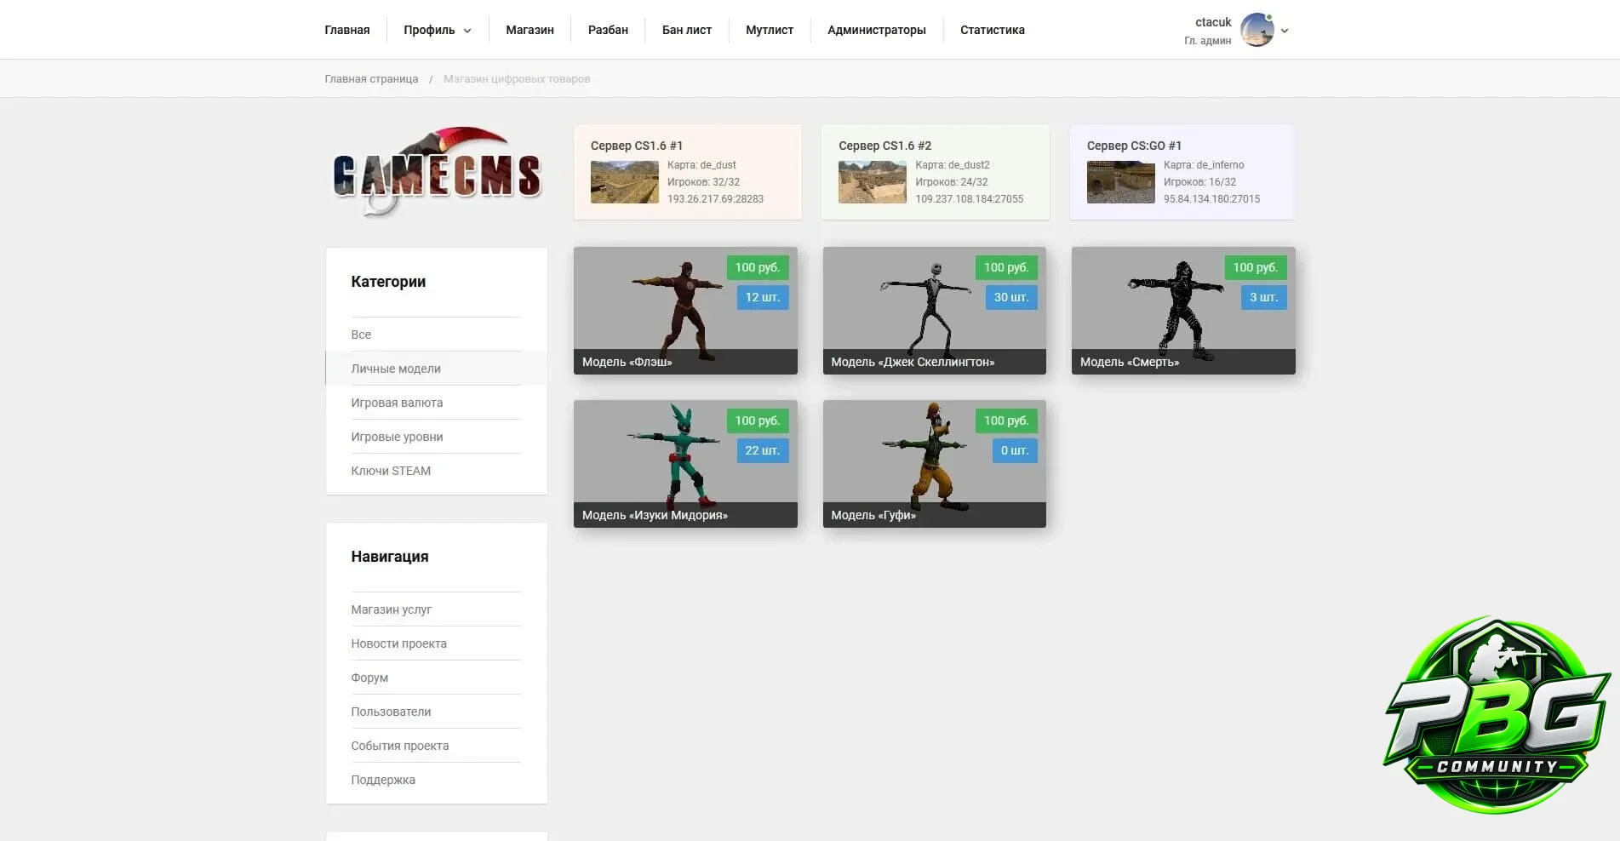Click the de_inferno map thumbnail

(1121, 182)
